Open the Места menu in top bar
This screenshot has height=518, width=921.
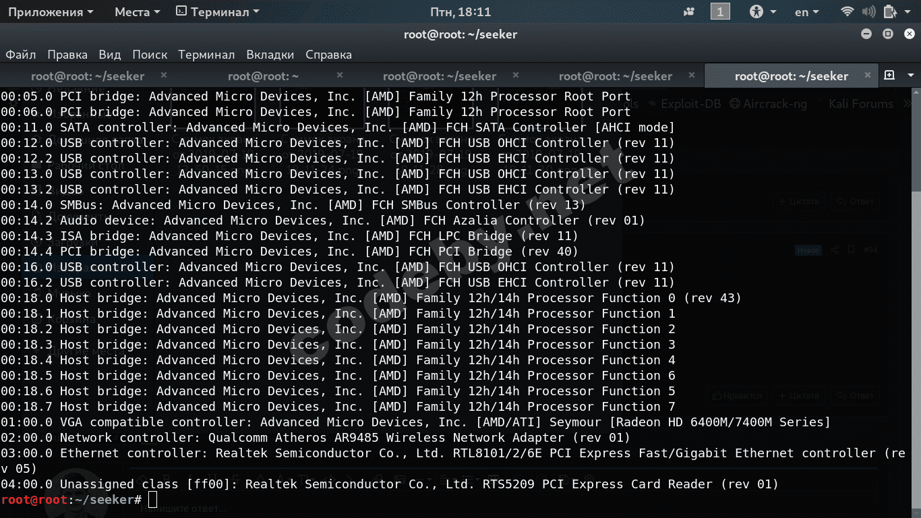(x=138, y=12)
